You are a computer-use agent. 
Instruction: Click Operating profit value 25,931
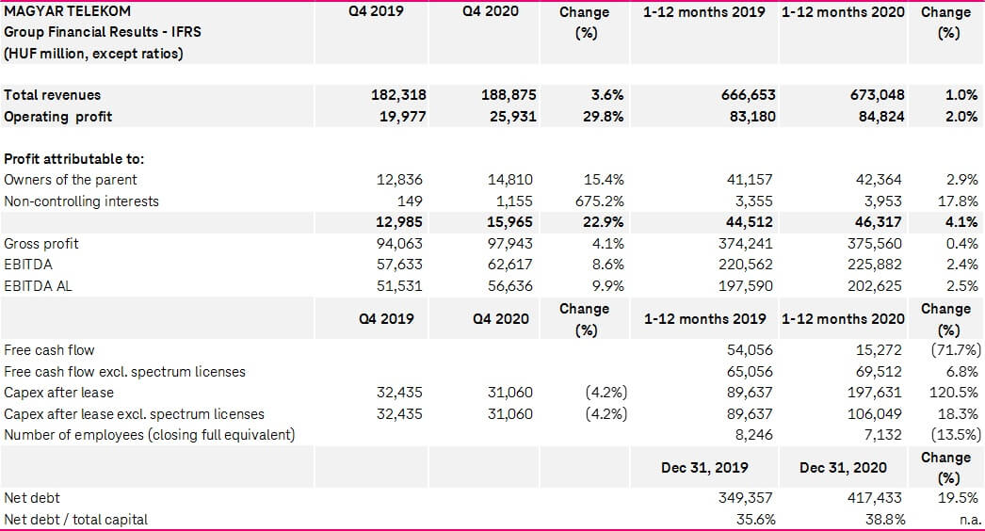click(513, 117)
